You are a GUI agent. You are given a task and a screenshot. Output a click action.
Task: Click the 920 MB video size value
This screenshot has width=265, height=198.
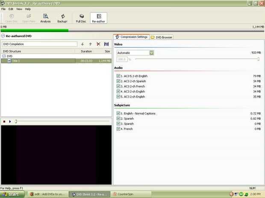256,53
